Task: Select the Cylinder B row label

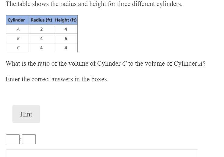Action: pos(18,39)
